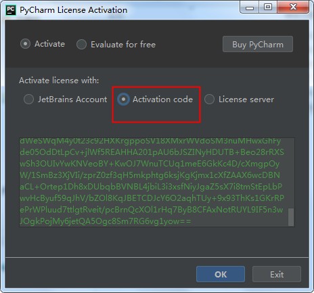314x293 pixels.
Task: Click the code line starting with W/1SmBz3XjVIi
Action: click(150, 175)
